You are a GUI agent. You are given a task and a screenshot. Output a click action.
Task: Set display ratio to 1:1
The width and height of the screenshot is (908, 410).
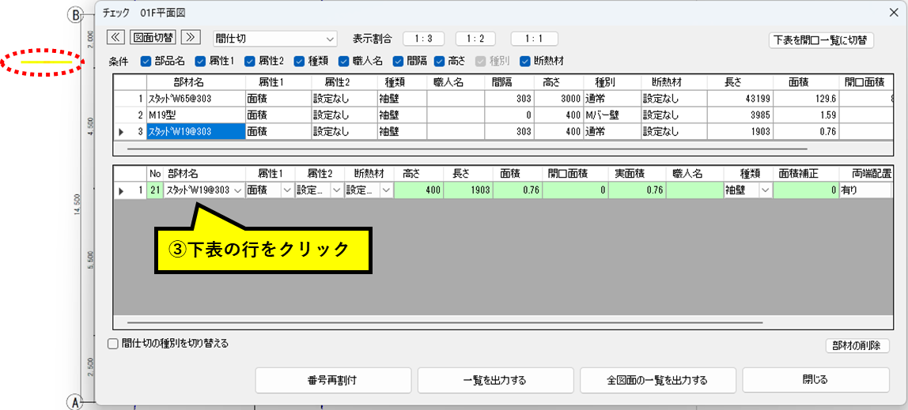click(534, 39)
